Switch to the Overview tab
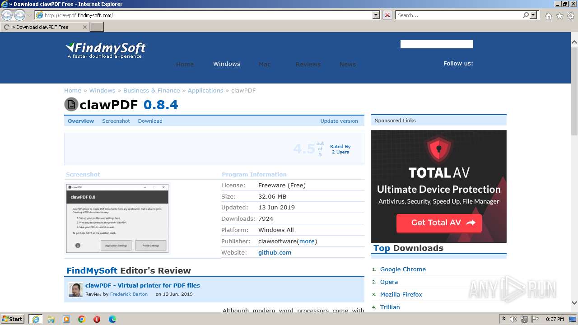Screen dimensions: 578x325 tap(81, 121)
